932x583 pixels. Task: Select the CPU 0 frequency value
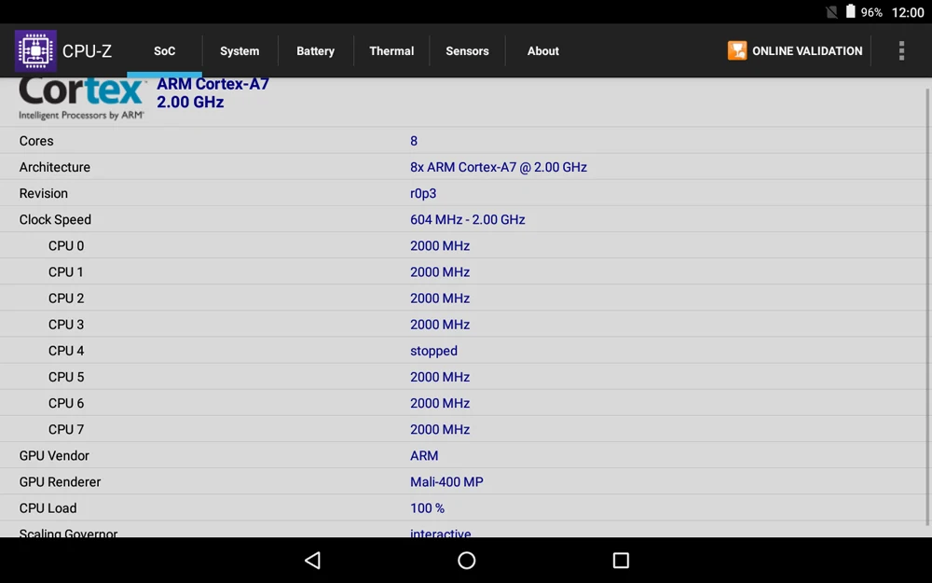440,245
